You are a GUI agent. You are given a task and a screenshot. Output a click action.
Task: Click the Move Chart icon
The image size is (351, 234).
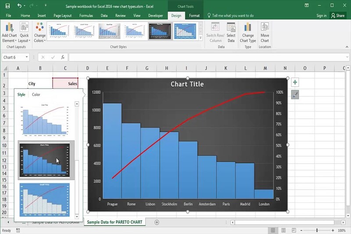[x=265, y=32]
